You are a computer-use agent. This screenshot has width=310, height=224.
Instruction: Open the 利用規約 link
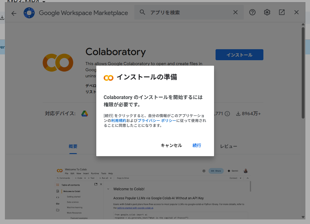118,121
